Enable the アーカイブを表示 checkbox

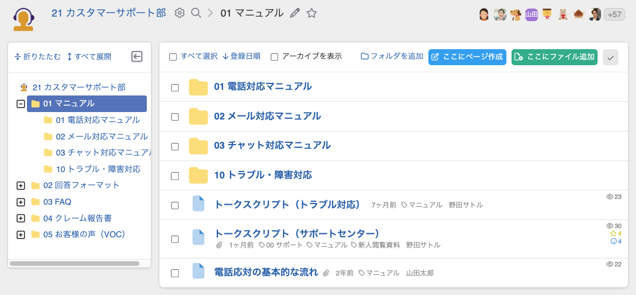pos(275,57)
